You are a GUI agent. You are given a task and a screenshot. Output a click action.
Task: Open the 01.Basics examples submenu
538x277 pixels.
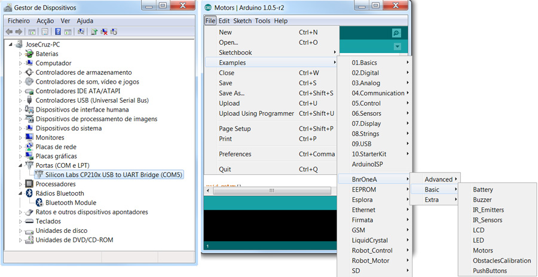(x=375, y=63)
